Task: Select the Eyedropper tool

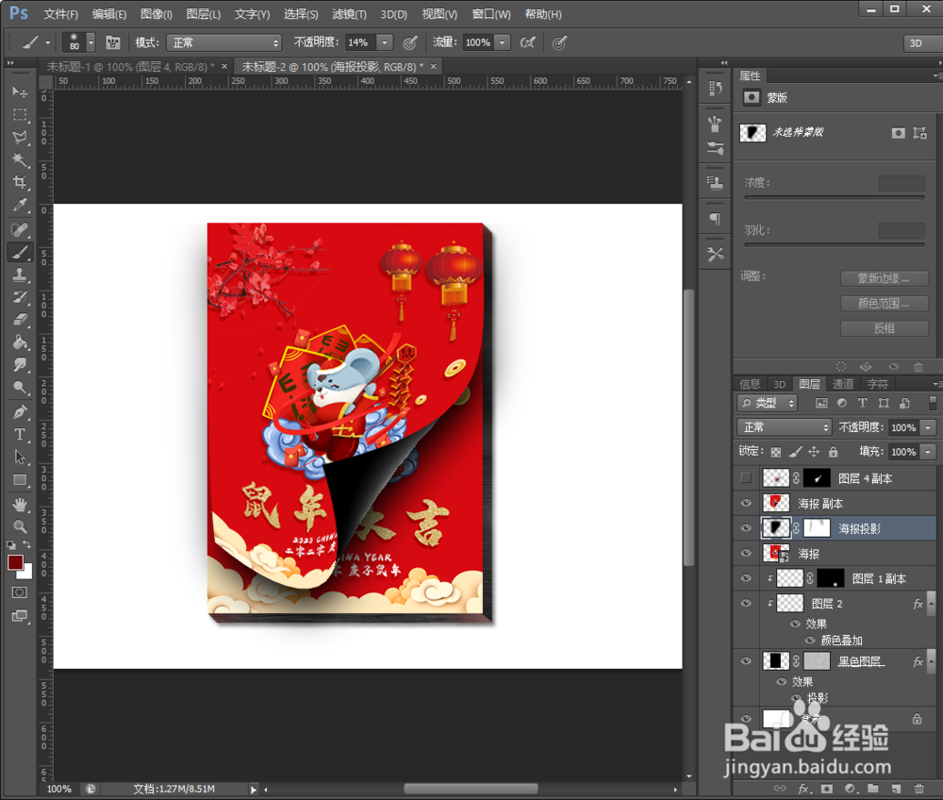Action: (x=20, y=206)
